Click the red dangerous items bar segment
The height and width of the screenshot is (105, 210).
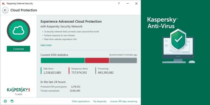[x=97, y=60]
